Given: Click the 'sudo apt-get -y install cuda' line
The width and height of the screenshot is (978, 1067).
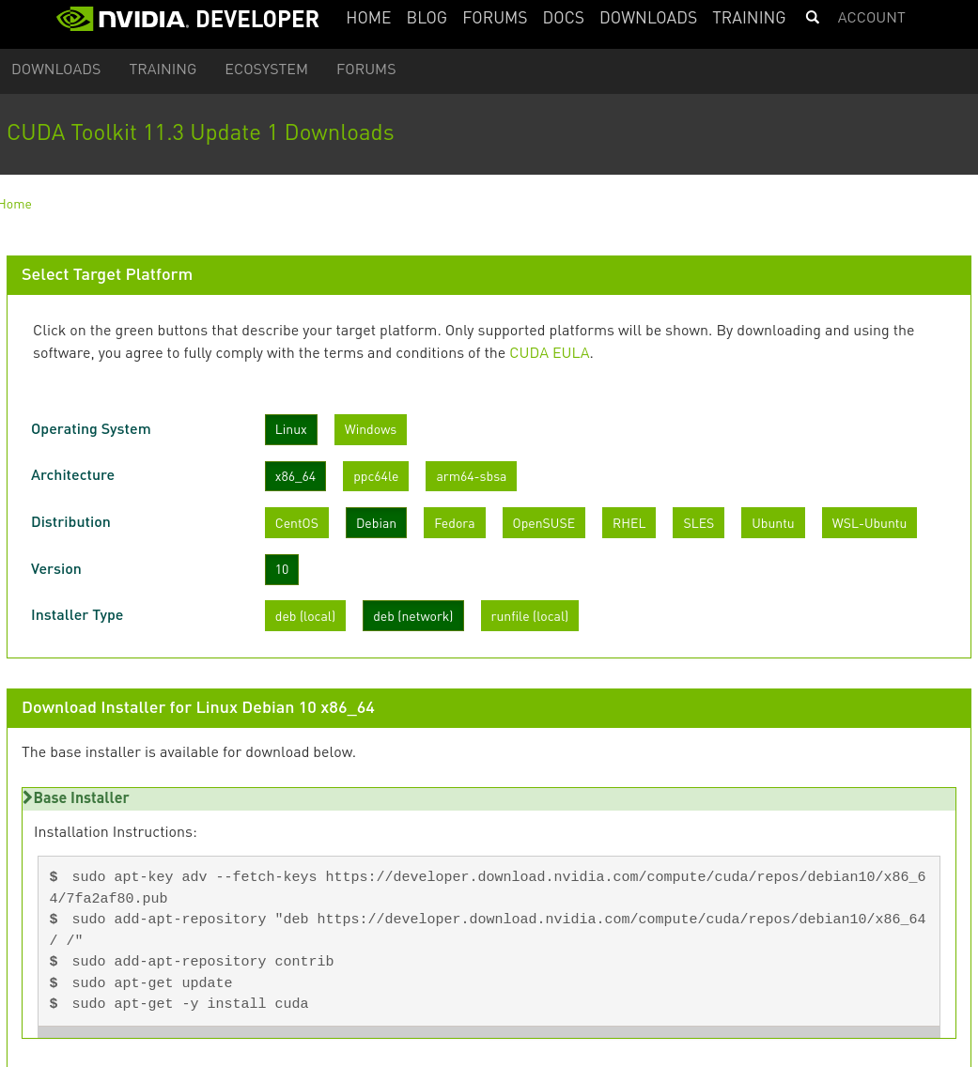Looking at the screenshot, I should pos(190,1004).
